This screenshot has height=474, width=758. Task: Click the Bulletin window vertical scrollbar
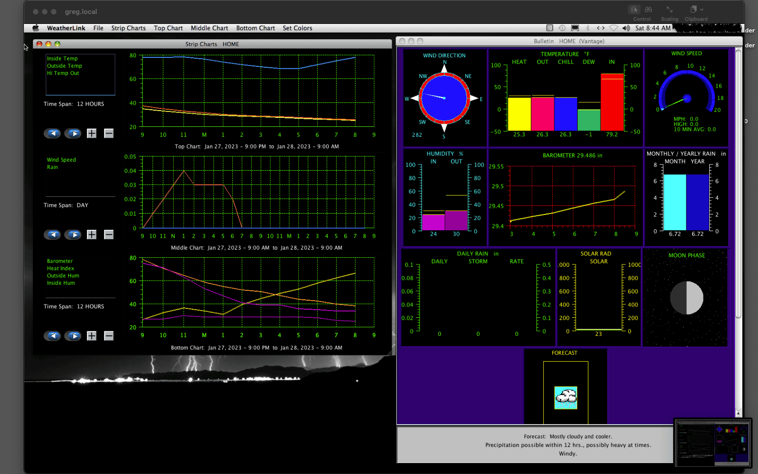[738, 184]
